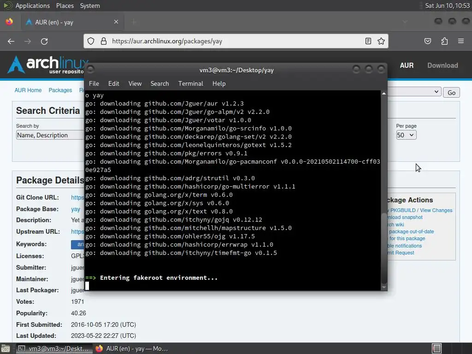Open a new tab with the plus icon
Screen dimensions: 472x354
(134, 22)
